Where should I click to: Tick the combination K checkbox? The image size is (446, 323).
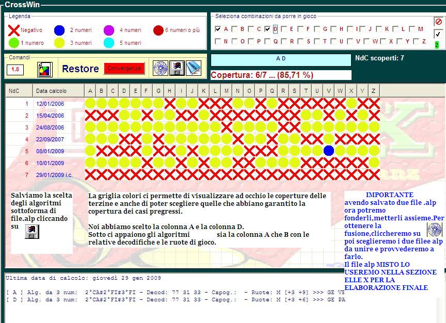tap(379, 29)
